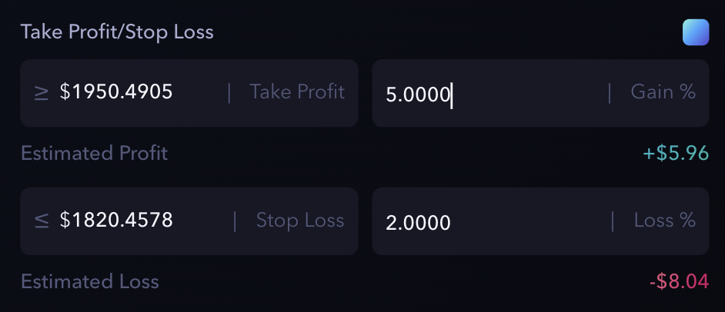Click the "Stop Loss" label inside field
Screen dimensions: 725x312
300,221
